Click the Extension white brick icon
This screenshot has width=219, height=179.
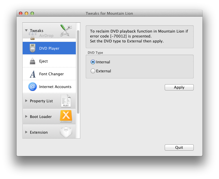click(66, 132)
